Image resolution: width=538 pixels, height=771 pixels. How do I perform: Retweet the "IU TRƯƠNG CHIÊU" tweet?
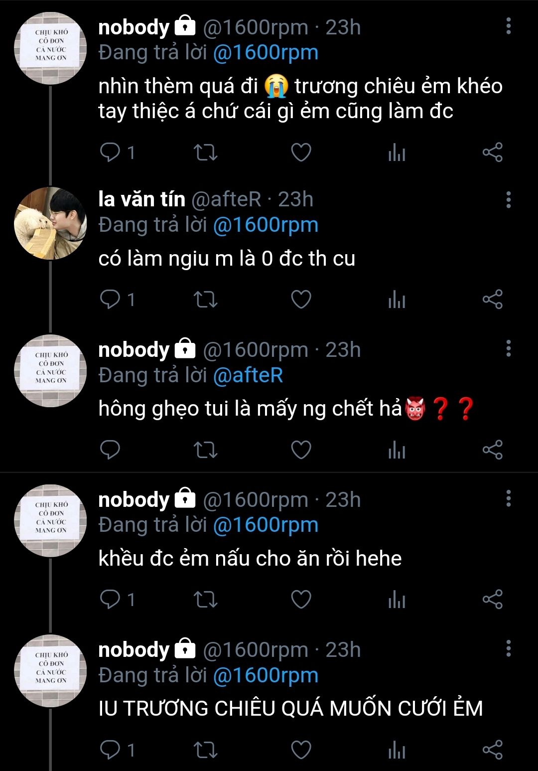pos(205,750)
